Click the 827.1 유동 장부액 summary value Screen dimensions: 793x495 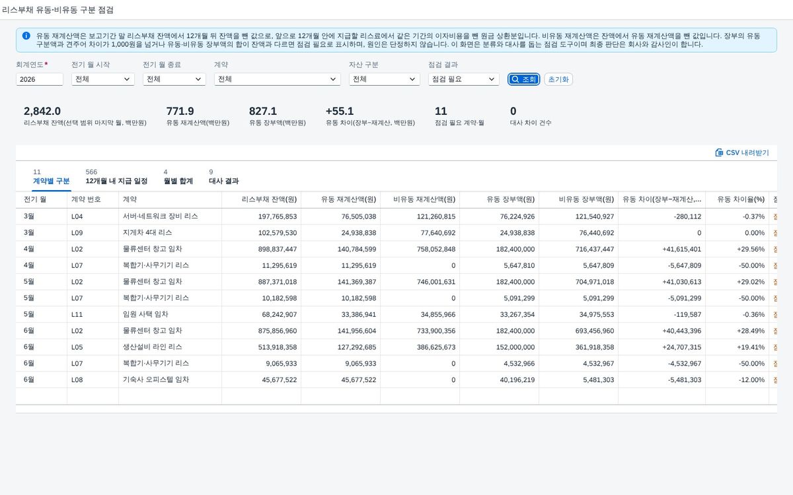coord(263,112)
